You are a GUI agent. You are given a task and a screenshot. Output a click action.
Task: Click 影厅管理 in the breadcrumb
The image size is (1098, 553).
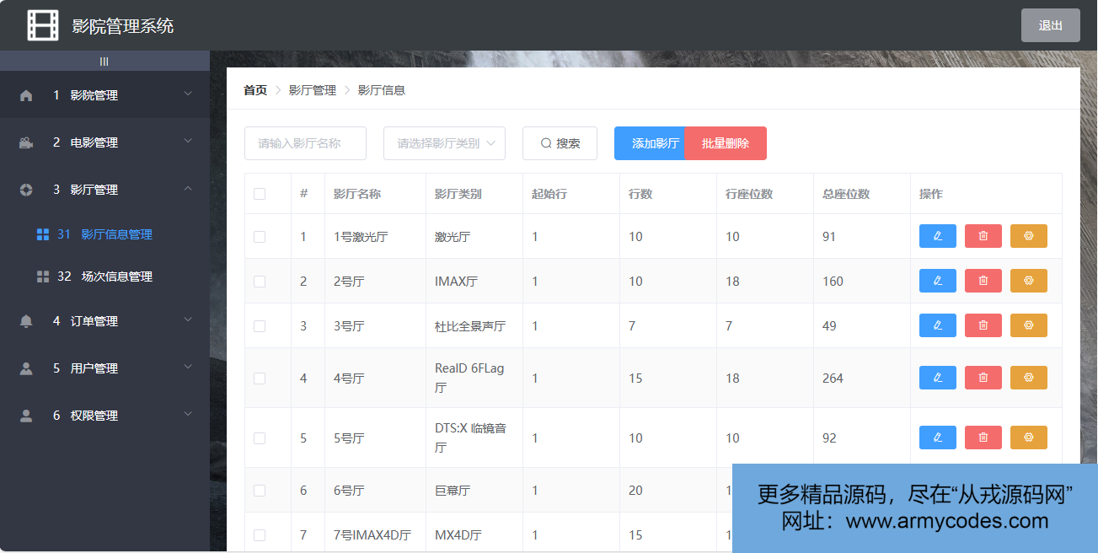(313, 90)
